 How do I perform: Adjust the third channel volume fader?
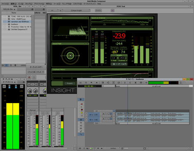pyautogui.click(x=56, y=127)
